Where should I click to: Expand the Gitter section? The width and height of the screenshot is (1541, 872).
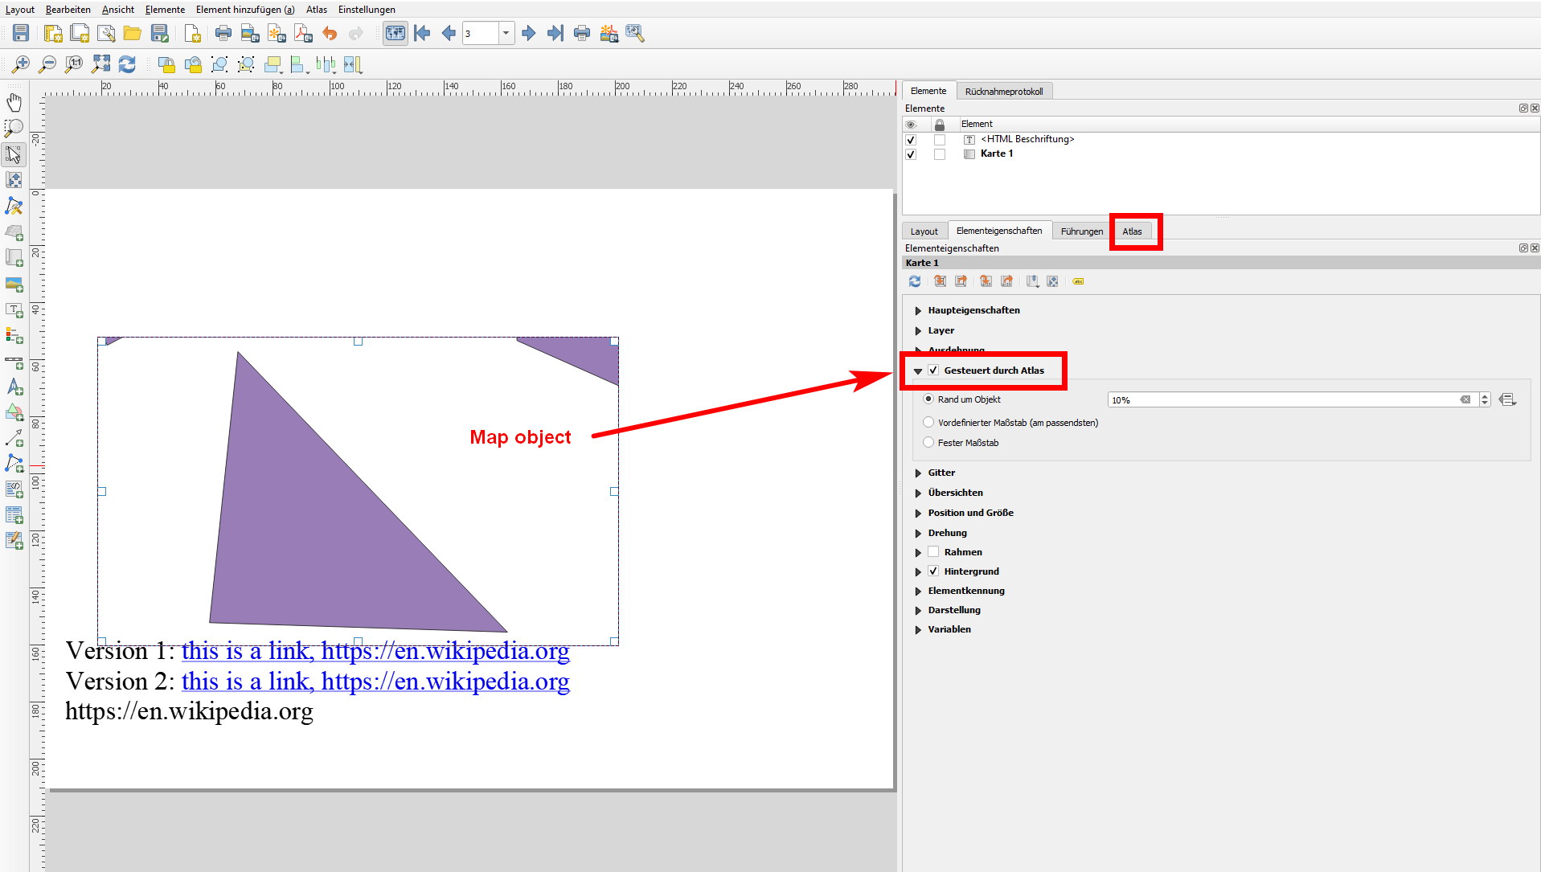pos(918,473)
